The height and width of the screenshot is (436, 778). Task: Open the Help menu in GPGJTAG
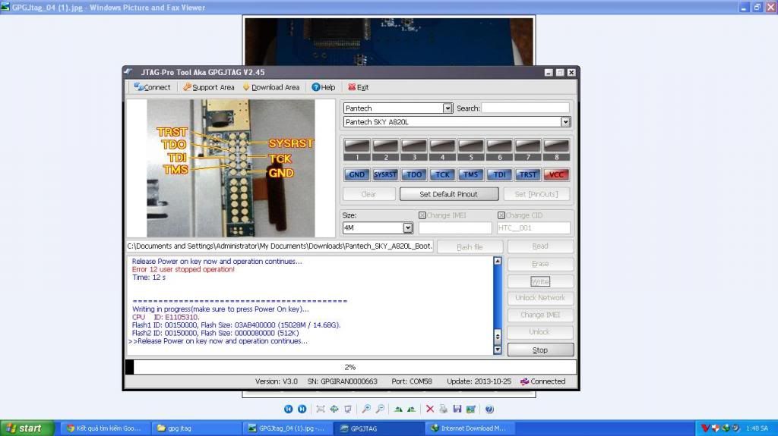(324, 87)
